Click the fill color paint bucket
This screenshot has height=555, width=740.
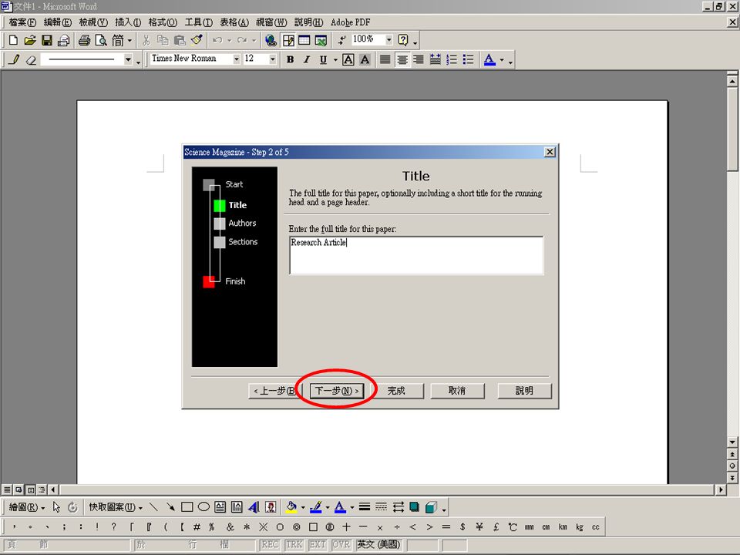coord(291,507)
